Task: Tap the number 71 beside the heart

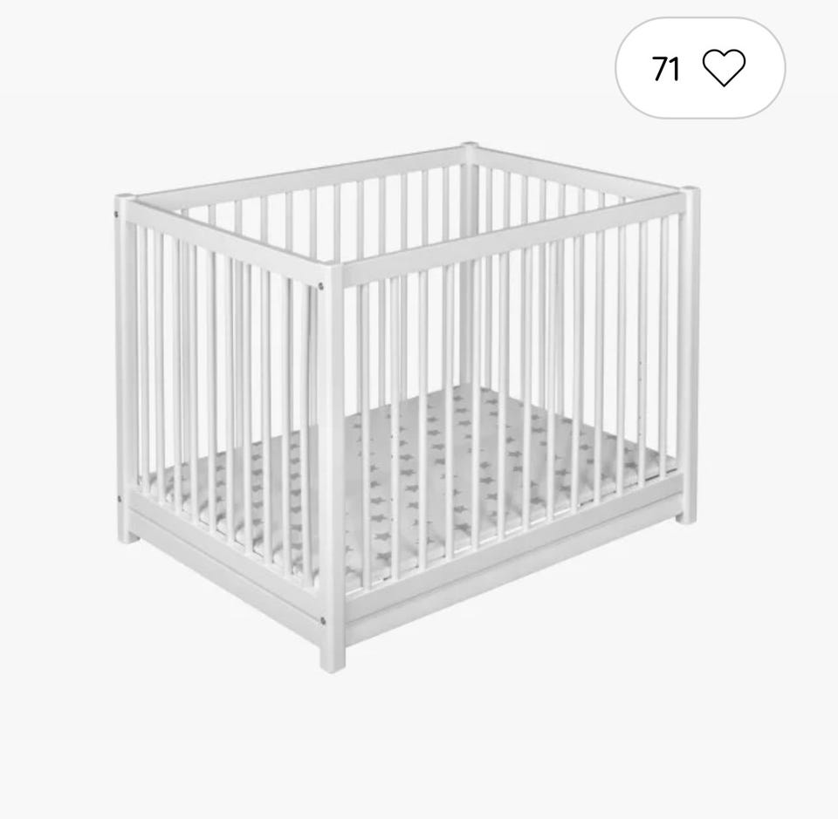Action: [665, 69]
